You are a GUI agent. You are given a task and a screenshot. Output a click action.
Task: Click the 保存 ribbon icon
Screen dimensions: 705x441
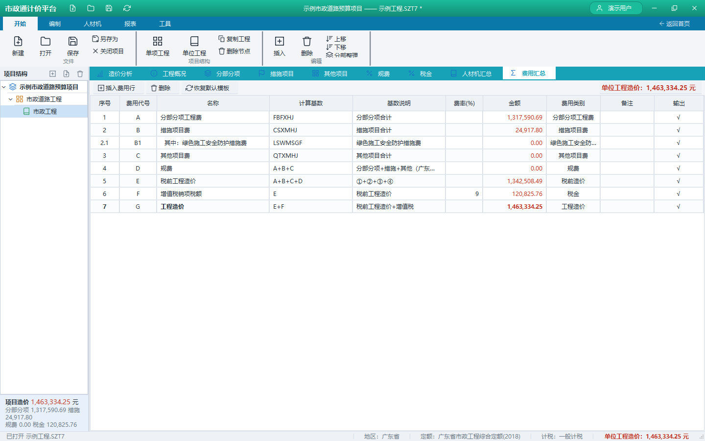[73, 42]
